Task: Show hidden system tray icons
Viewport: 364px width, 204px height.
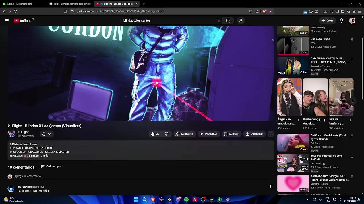Action: [308, 200]
